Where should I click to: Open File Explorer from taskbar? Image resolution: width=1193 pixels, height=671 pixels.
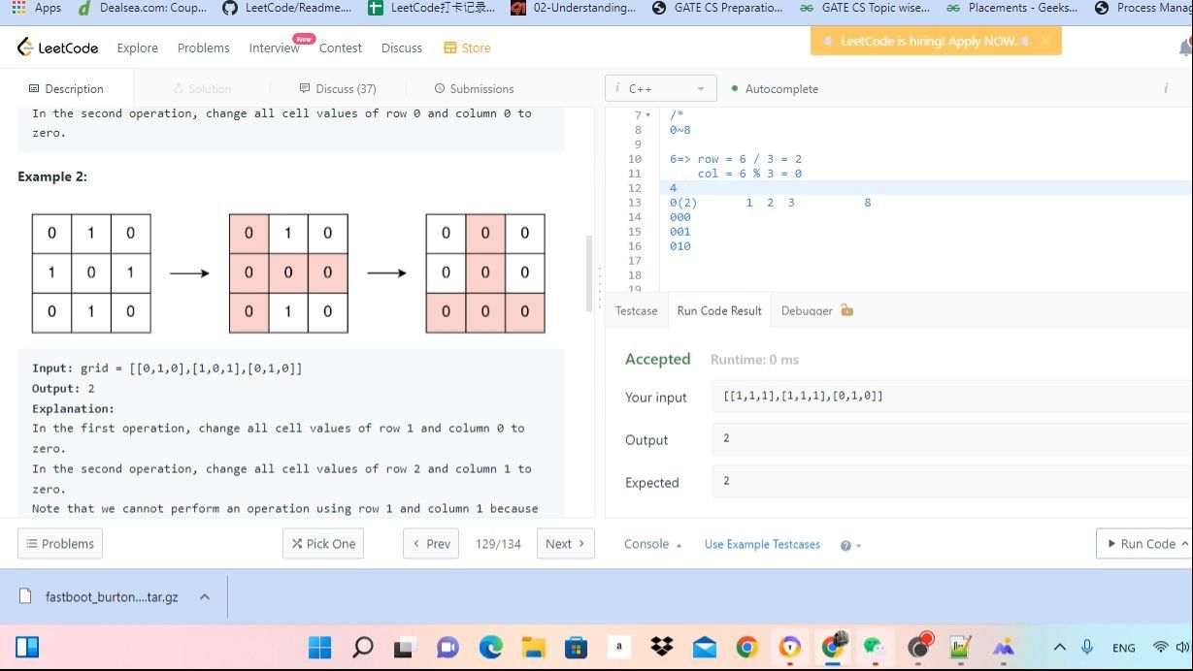533,647
